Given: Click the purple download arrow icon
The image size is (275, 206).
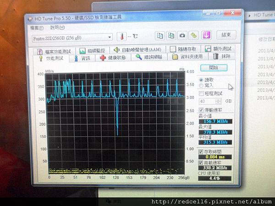Looking at the screenshot, I should pos(206,35).
